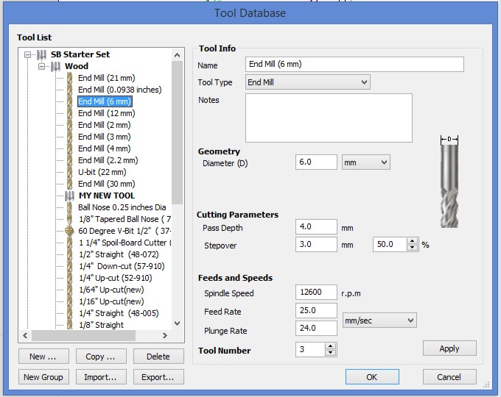Viewport: 501px width, 397px height.
Task: Click the Apply button
Action: [x=449, y=348]
